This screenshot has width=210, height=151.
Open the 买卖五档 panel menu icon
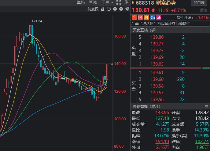(206, 30)
